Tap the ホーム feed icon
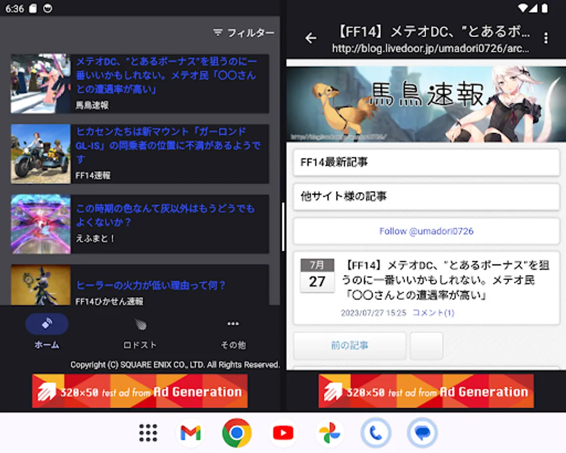Image resolution: width=566 pixels, height=453 pixels. pyautogui.click(x=47, y=324)
